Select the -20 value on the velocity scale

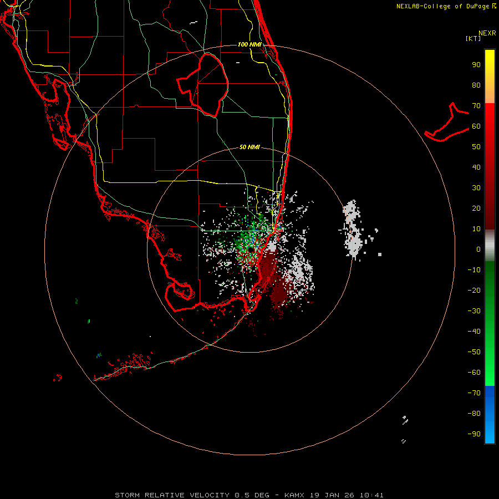(x=474, y=290)
